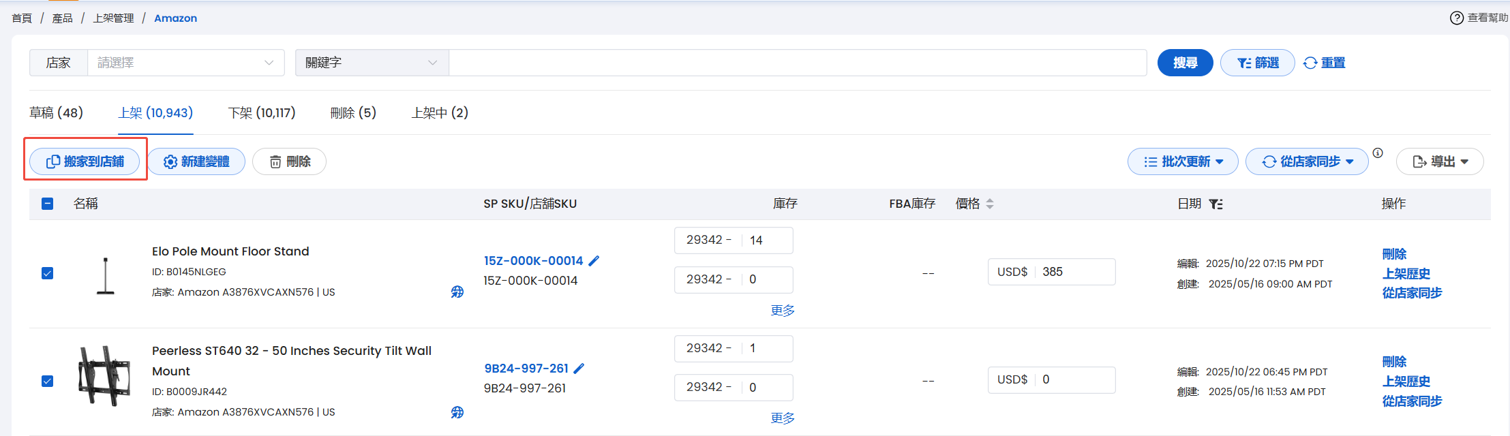Expand the 關鍵字 search type dropdown
The image size is (1510, 436).
[372, 63]
